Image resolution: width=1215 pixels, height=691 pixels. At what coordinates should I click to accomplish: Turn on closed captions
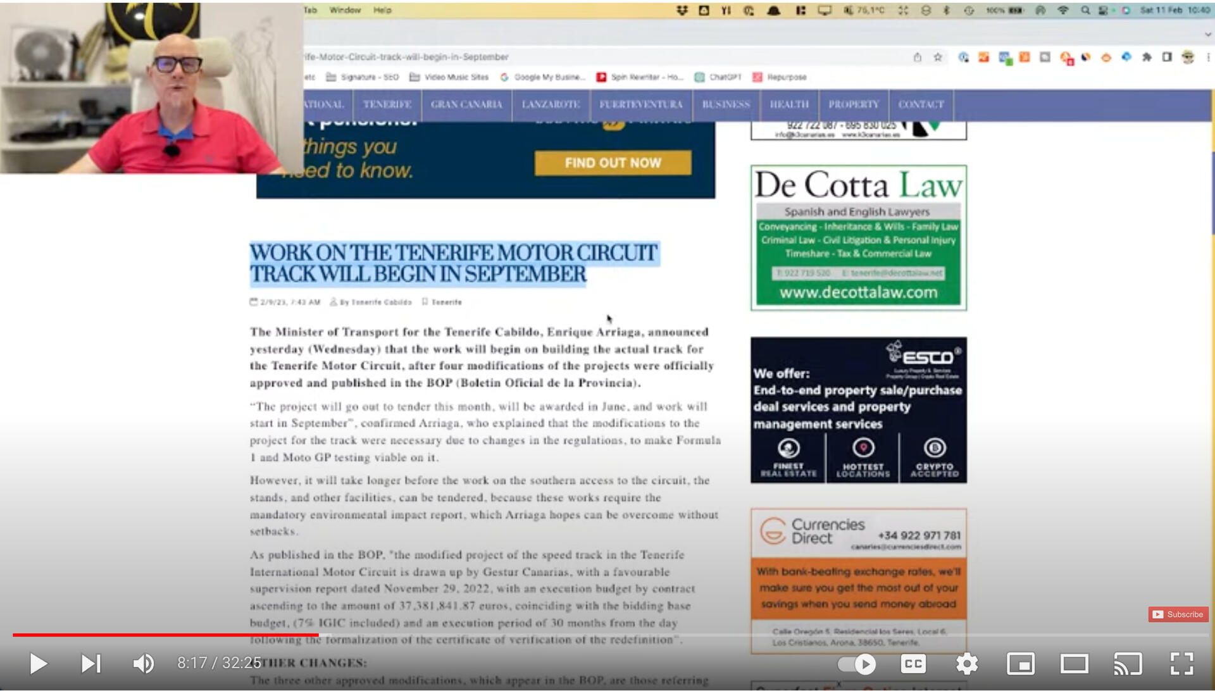[913, 664]
